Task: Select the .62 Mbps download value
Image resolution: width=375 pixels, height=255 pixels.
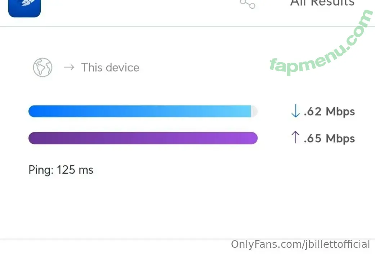Action: [x=329, y=112]
